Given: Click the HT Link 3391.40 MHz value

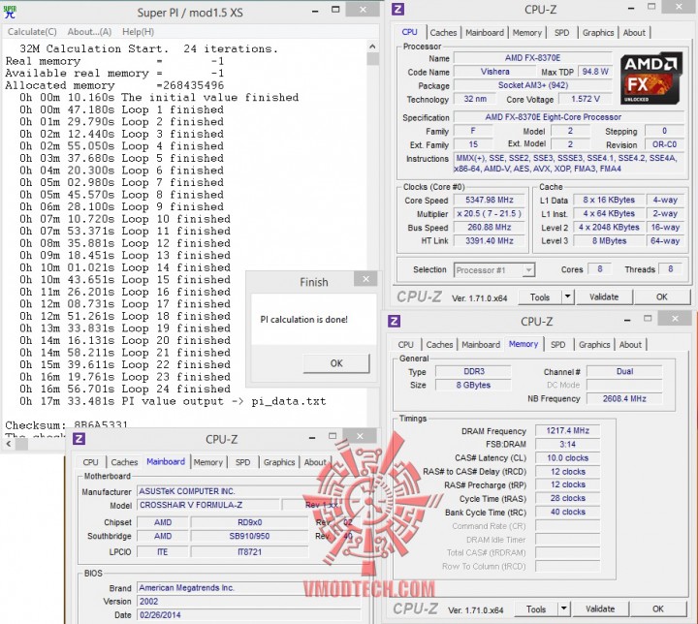Looking at the screenshot, I should tap(490, 241).
